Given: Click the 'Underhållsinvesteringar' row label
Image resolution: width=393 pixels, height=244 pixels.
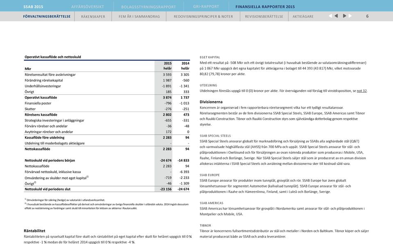Looking at the screenshot, I should tap(43, 86).
